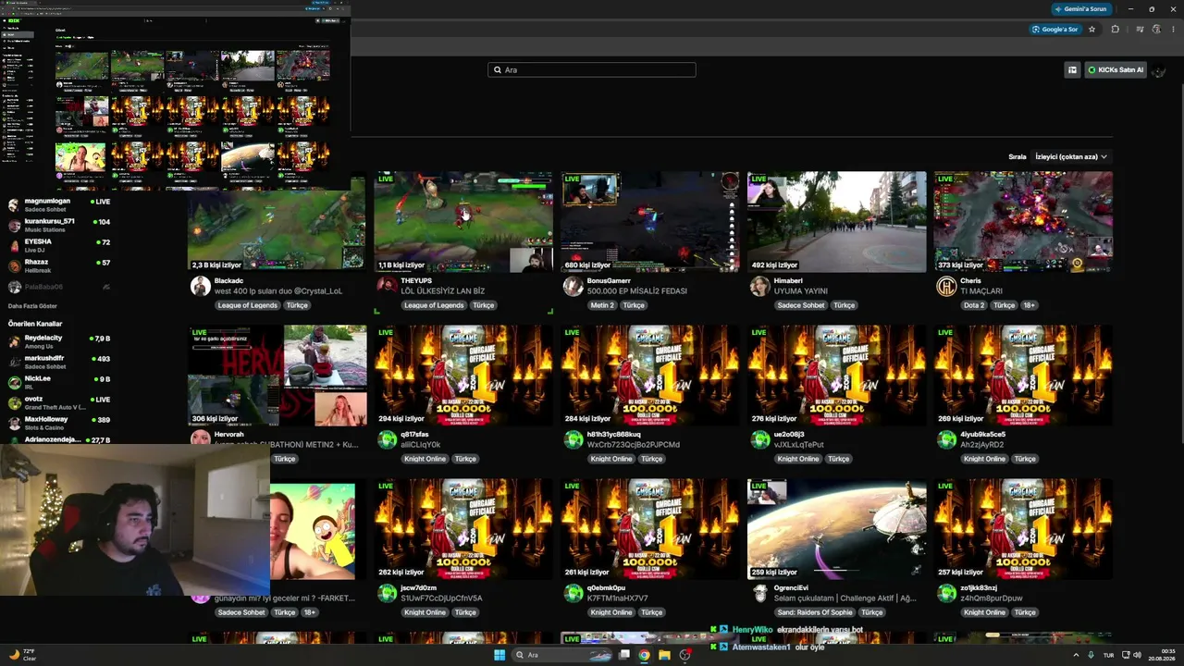Open Chrome three-dot menu
The width and height of the screenshot is (1184, 666).
point(1172,30)
